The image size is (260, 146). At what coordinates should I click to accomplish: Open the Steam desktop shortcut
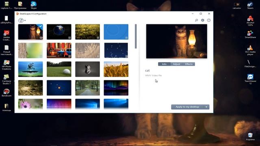click(x=250, y=5)
